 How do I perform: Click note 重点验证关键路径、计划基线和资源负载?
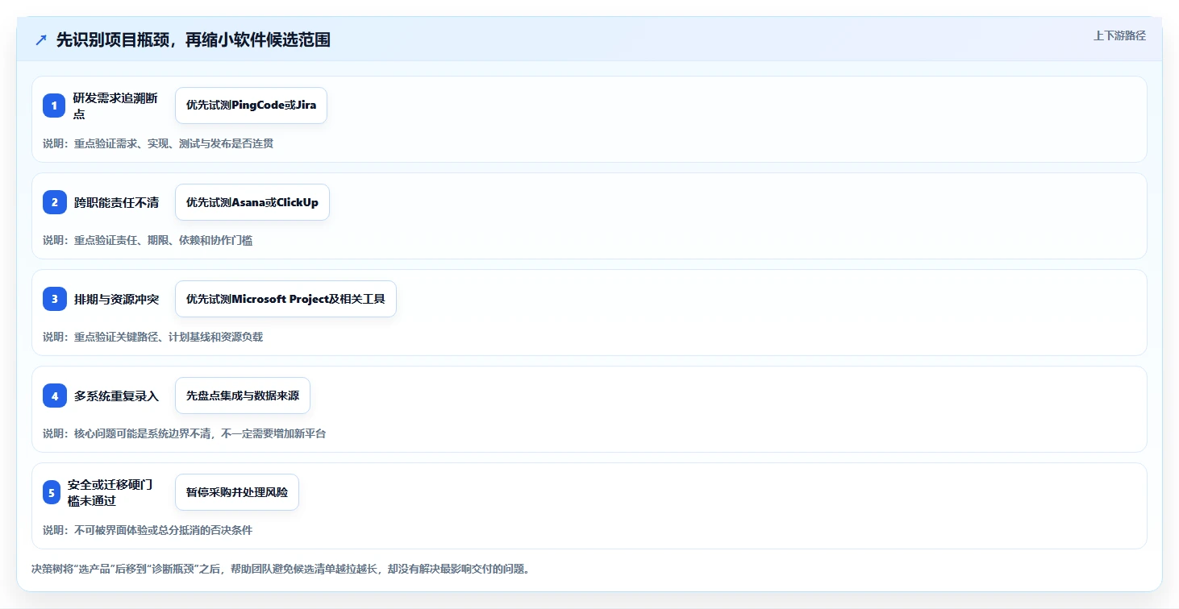coord(153,337)
